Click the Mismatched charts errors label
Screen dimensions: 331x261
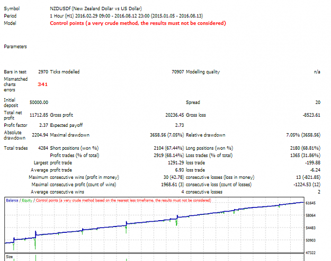click(x=15, y=84)
